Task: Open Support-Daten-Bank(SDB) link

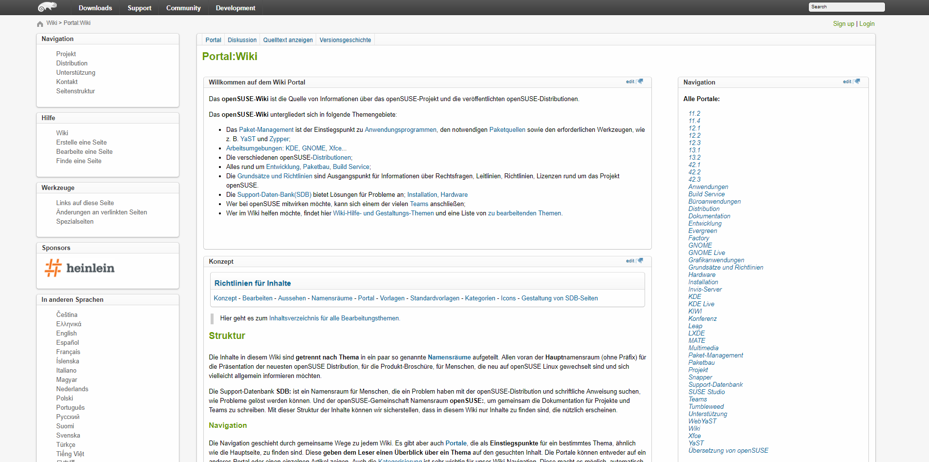Action: tap(274, 195)
